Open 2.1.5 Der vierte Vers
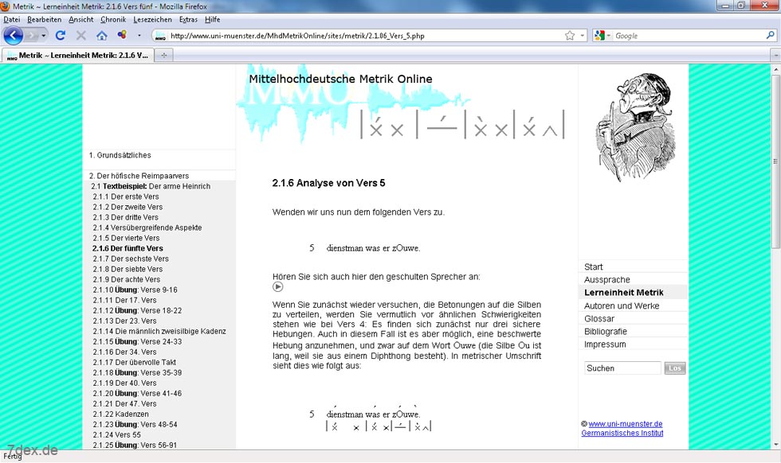This screenshot has width=781, height=463. coord(126,238)
